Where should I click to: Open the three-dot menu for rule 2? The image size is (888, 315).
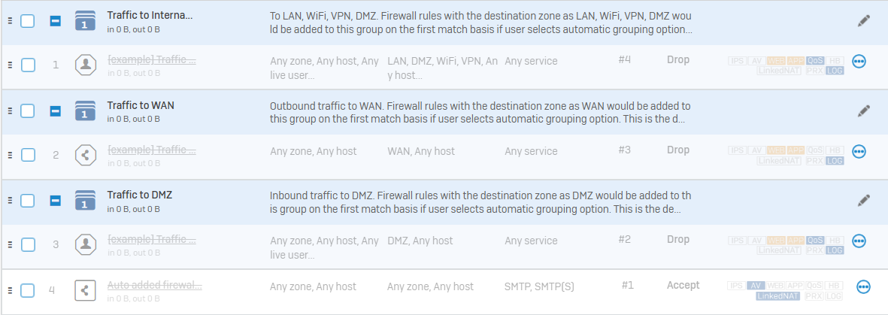coord(859,151)
